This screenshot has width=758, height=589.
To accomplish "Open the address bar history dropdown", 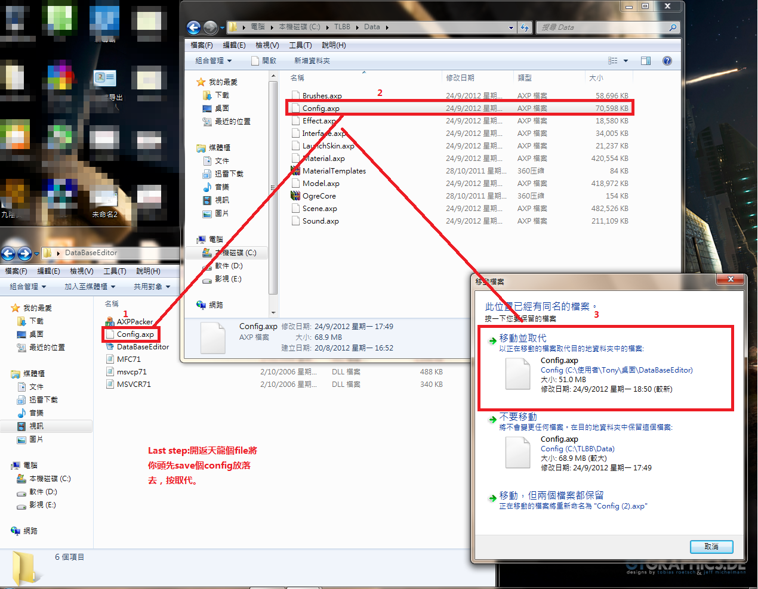I will 511,27.
